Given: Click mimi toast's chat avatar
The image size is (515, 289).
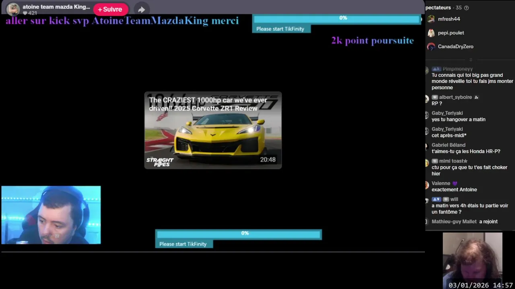Looking at the screenshot, I should pyautogui.click(x=427, y=163).
